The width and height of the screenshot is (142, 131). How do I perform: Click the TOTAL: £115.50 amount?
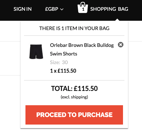(x=74, y=88)
